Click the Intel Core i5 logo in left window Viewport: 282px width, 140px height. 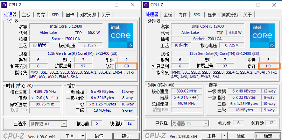click(121, 36)
